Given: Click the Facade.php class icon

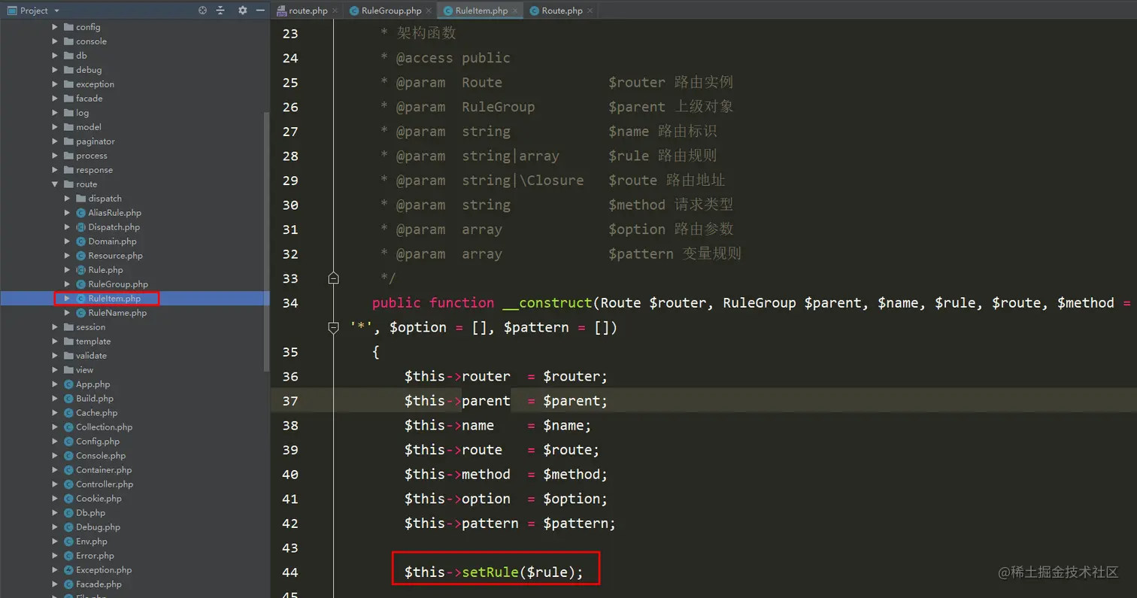Looking at the screenshot, I should tap(68, 584).
